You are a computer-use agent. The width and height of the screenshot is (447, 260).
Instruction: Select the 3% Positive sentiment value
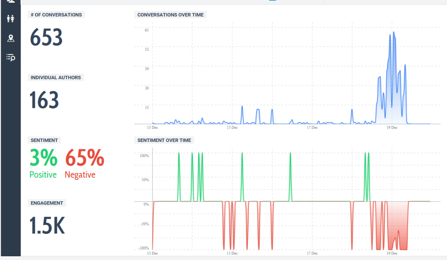click(43, 158)
